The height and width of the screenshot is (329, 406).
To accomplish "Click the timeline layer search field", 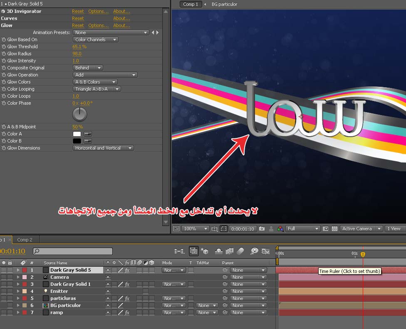I will point(73,251).
